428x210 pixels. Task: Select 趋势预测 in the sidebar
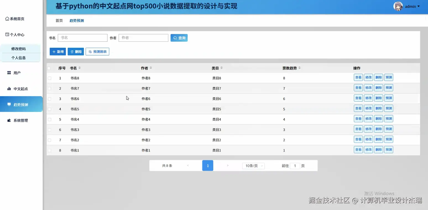pos(21,104)
